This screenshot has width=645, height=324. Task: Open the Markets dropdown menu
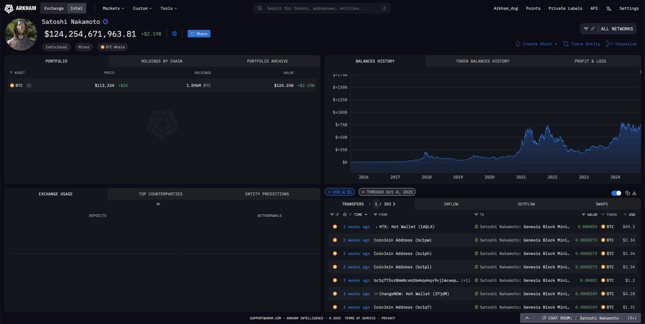(113, 9)
